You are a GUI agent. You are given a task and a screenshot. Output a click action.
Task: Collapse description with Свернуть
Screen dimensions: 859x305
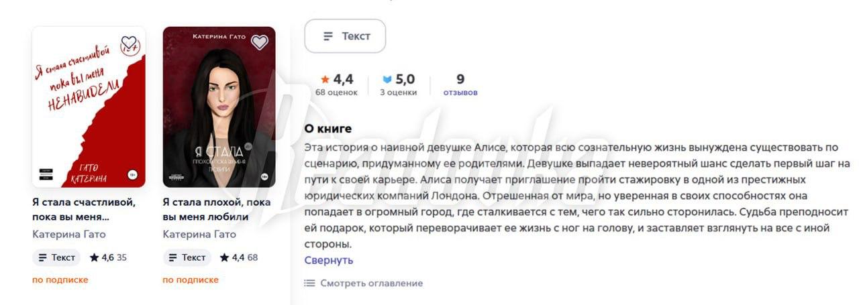[329, 260]
